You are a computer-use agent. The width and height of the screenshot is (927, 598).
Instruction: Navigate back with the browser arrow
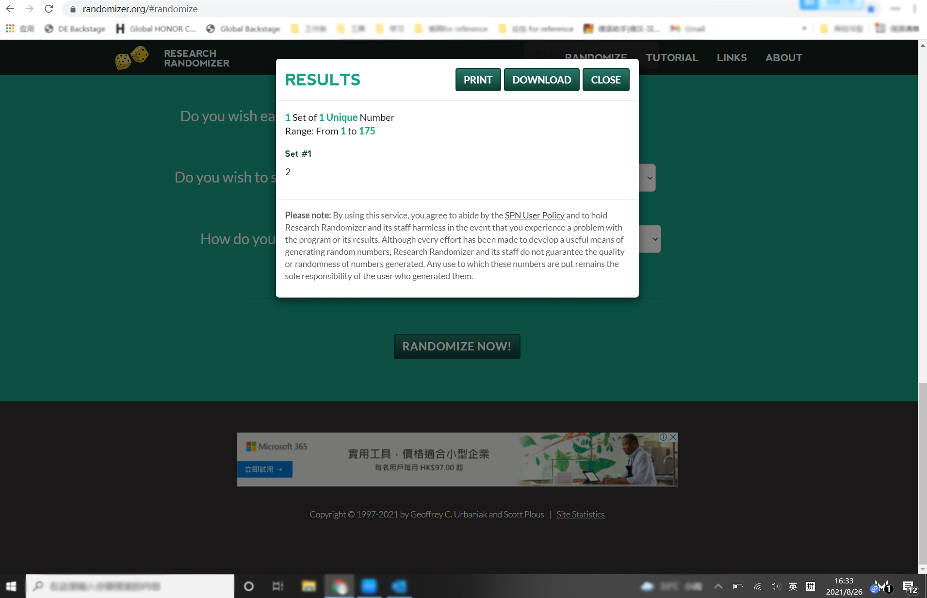click(10, 9)
